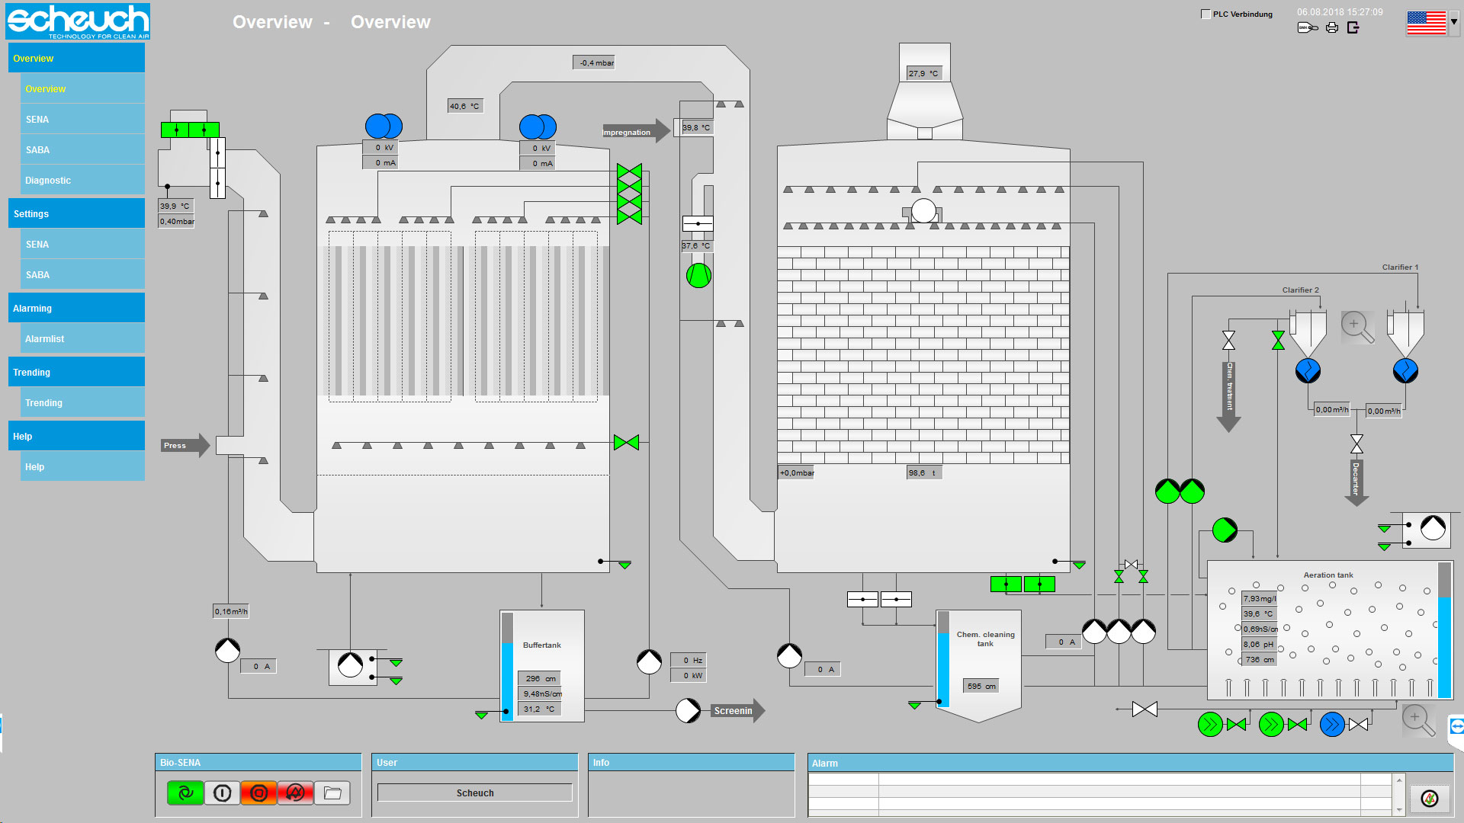
Task: Toggle the PLC Verbindung checkbox
Action: (x=1206, y=14)
